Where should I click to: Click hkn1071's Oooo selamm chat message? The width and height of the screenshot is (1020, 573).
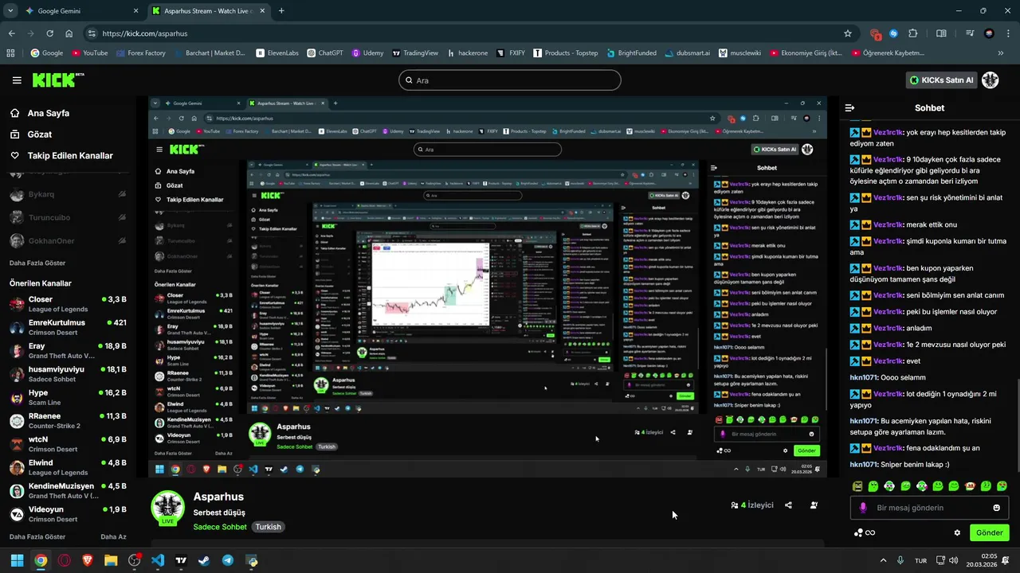coord(888,377)
